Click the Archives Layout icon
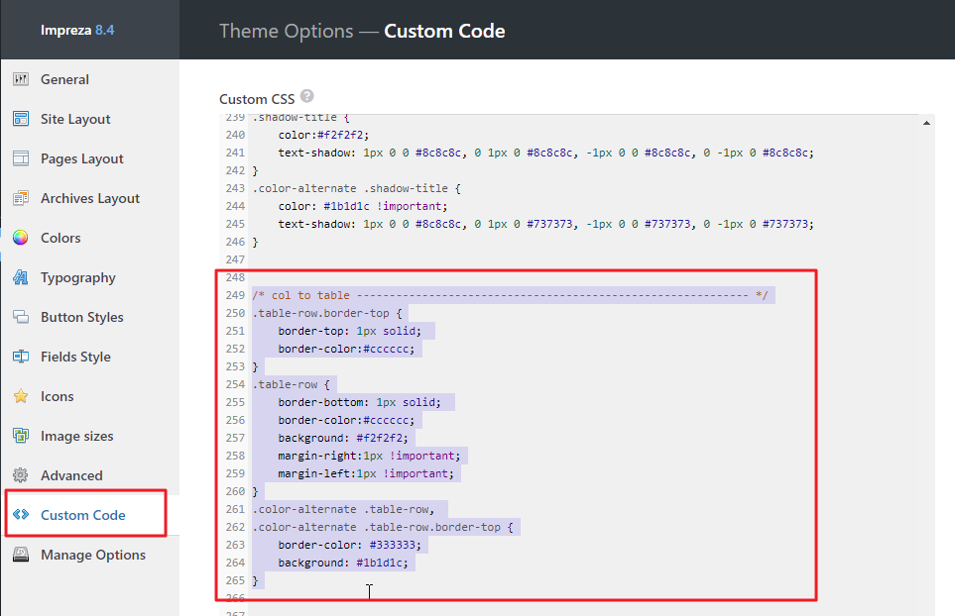955x616 pixels. coord(21,198)
